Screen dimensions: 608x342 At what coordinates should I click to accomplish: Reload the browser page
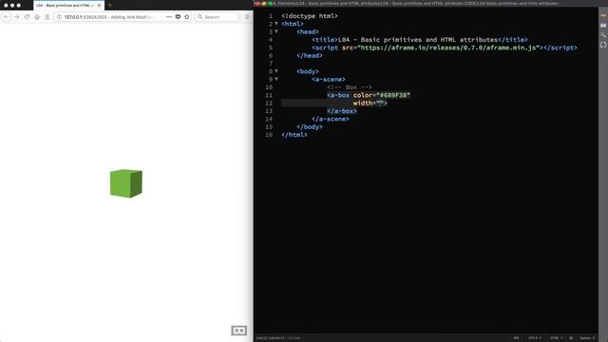27,17
